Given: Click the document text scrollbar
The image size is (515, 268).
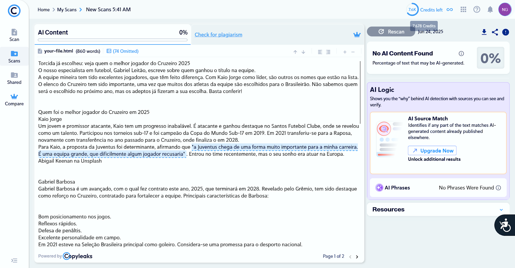Looking at the screenshot, I should pos(360,92).
